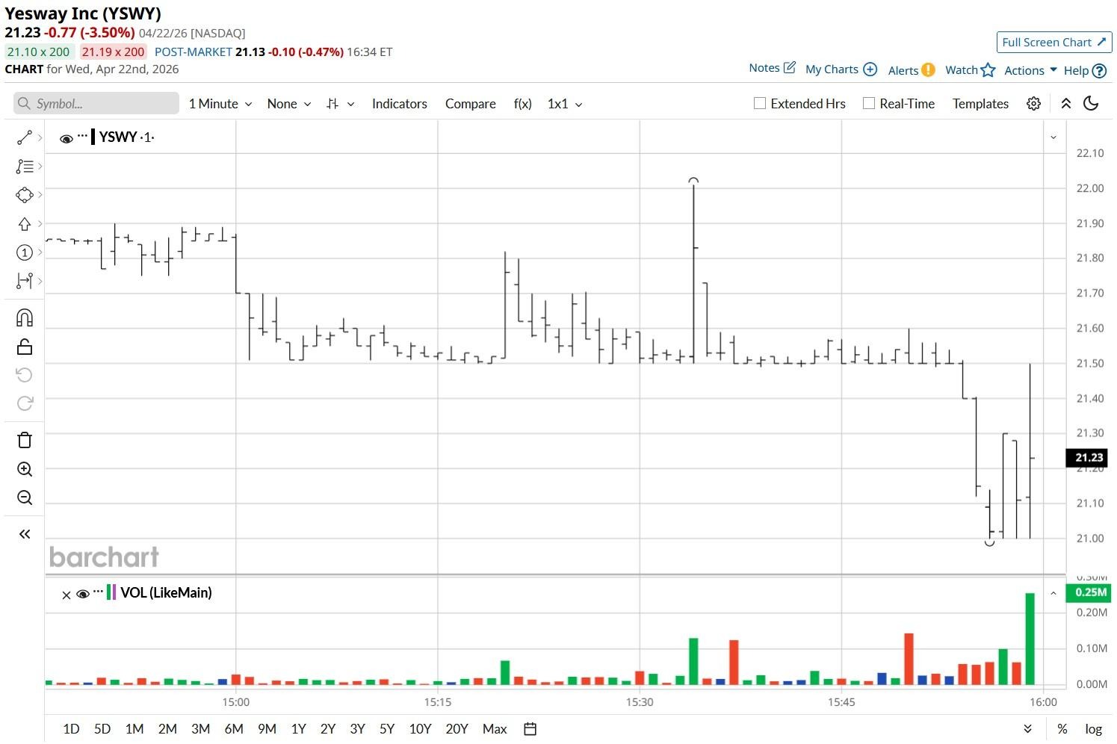Pick the numbered annotation tool

[x=25, y=252]
